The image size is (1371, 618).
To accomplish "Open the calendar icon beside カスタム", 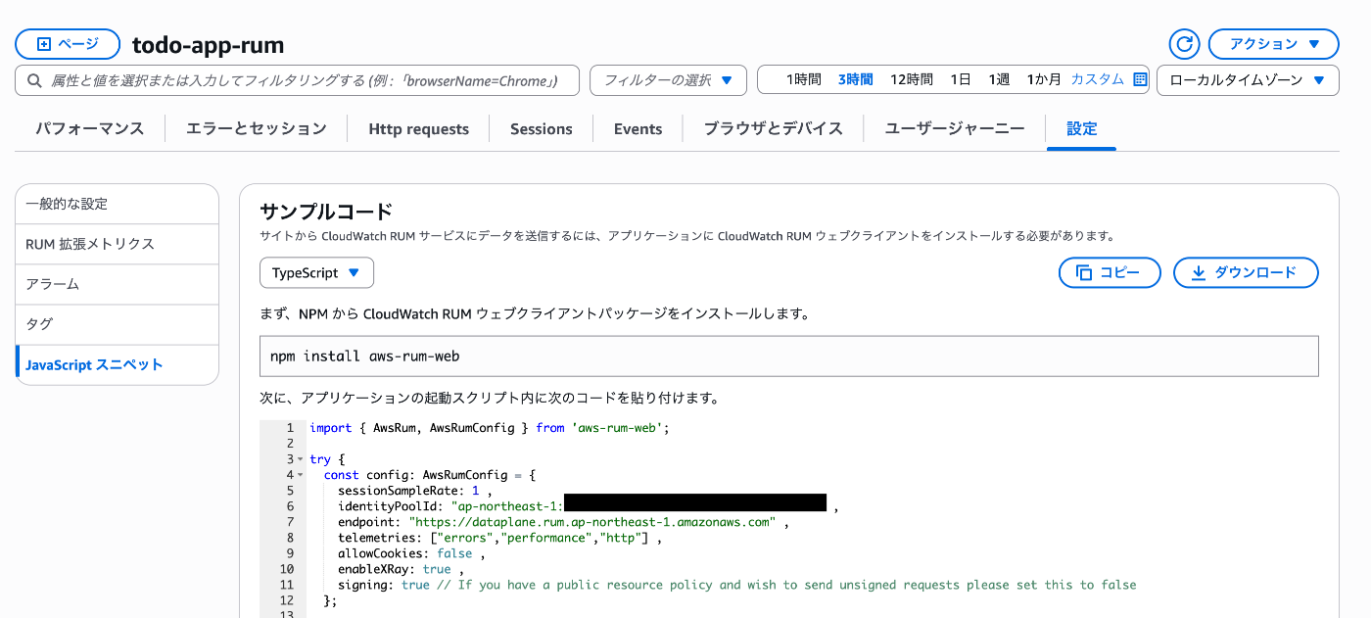I will click(1140, 79).
